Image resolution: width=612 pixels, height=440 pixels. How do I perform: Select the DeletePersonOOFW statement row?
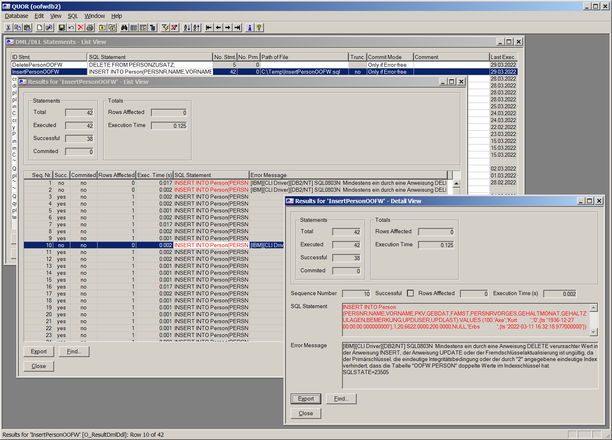(264, 65)
